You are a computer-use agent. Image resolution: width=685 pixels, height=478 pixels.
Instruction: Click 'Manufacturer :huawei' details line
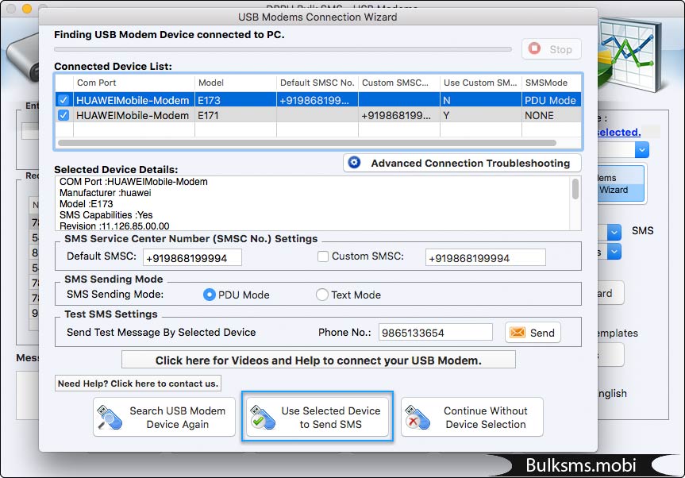pyautogui.click(x=106, y=193)
